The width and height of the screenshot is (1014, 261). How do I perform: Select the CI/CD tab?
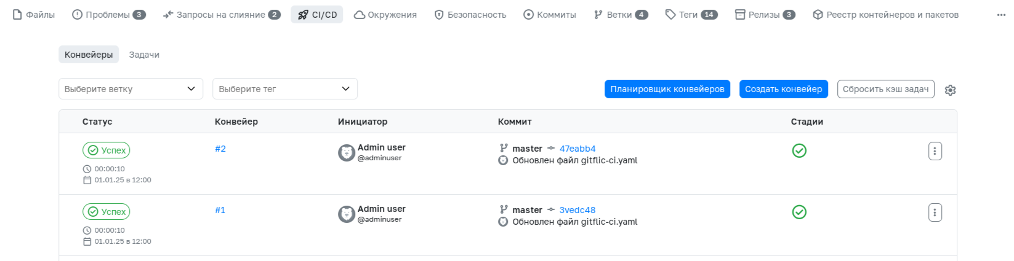point(317,15)
